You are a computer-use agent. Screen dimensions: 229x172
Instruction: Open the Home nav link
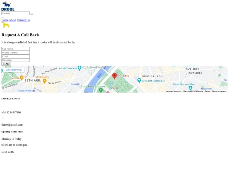5,20
